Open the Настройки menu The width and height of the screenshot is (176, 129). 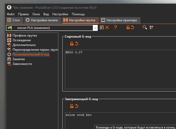(x=60, y=14)
